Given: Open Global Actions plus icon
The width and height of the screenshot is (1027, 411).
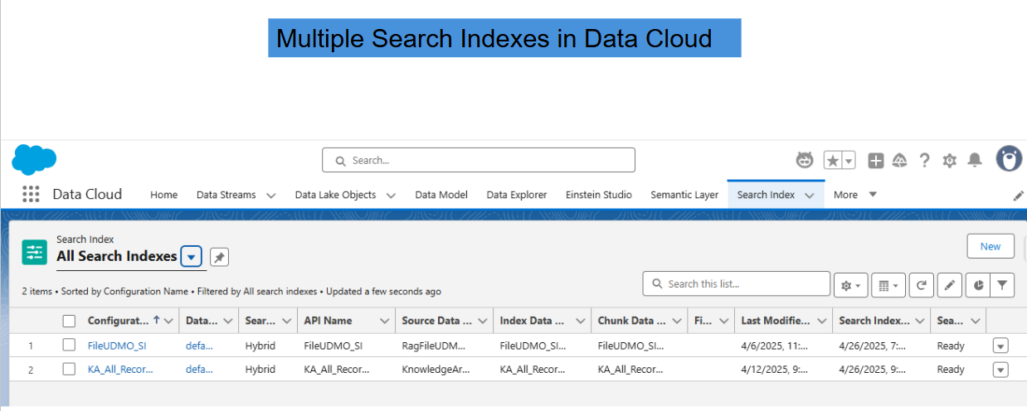Looking at the screenshot, I should click(876, 161).
